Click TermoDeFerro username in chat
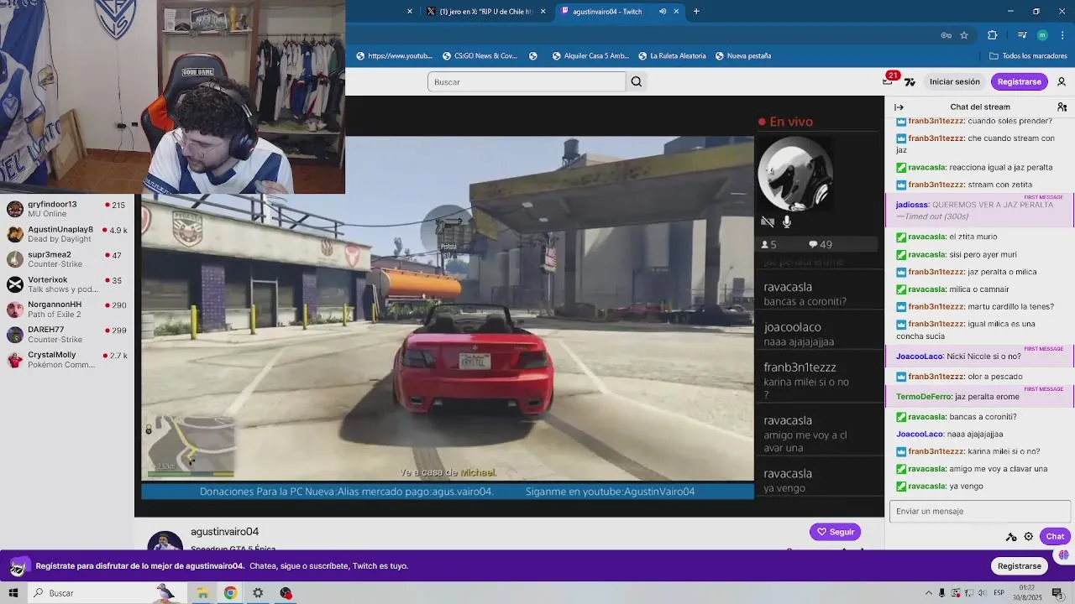The image size is (1075, 604). pyautogui.click(x=924, y=397)
